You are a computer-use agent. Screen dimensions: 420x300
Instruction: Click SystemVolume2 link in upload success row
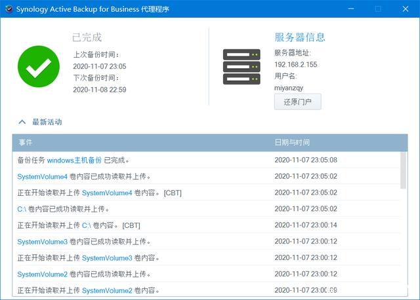pos(42,274)
